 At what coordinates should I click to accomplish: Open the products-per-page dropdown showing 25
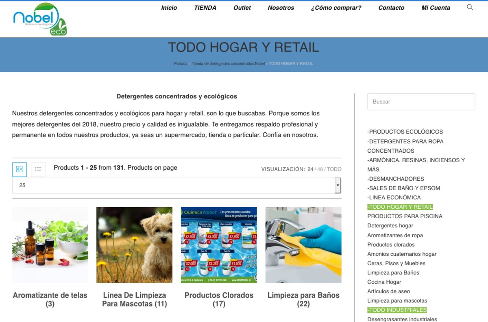[x=176, y=185]
